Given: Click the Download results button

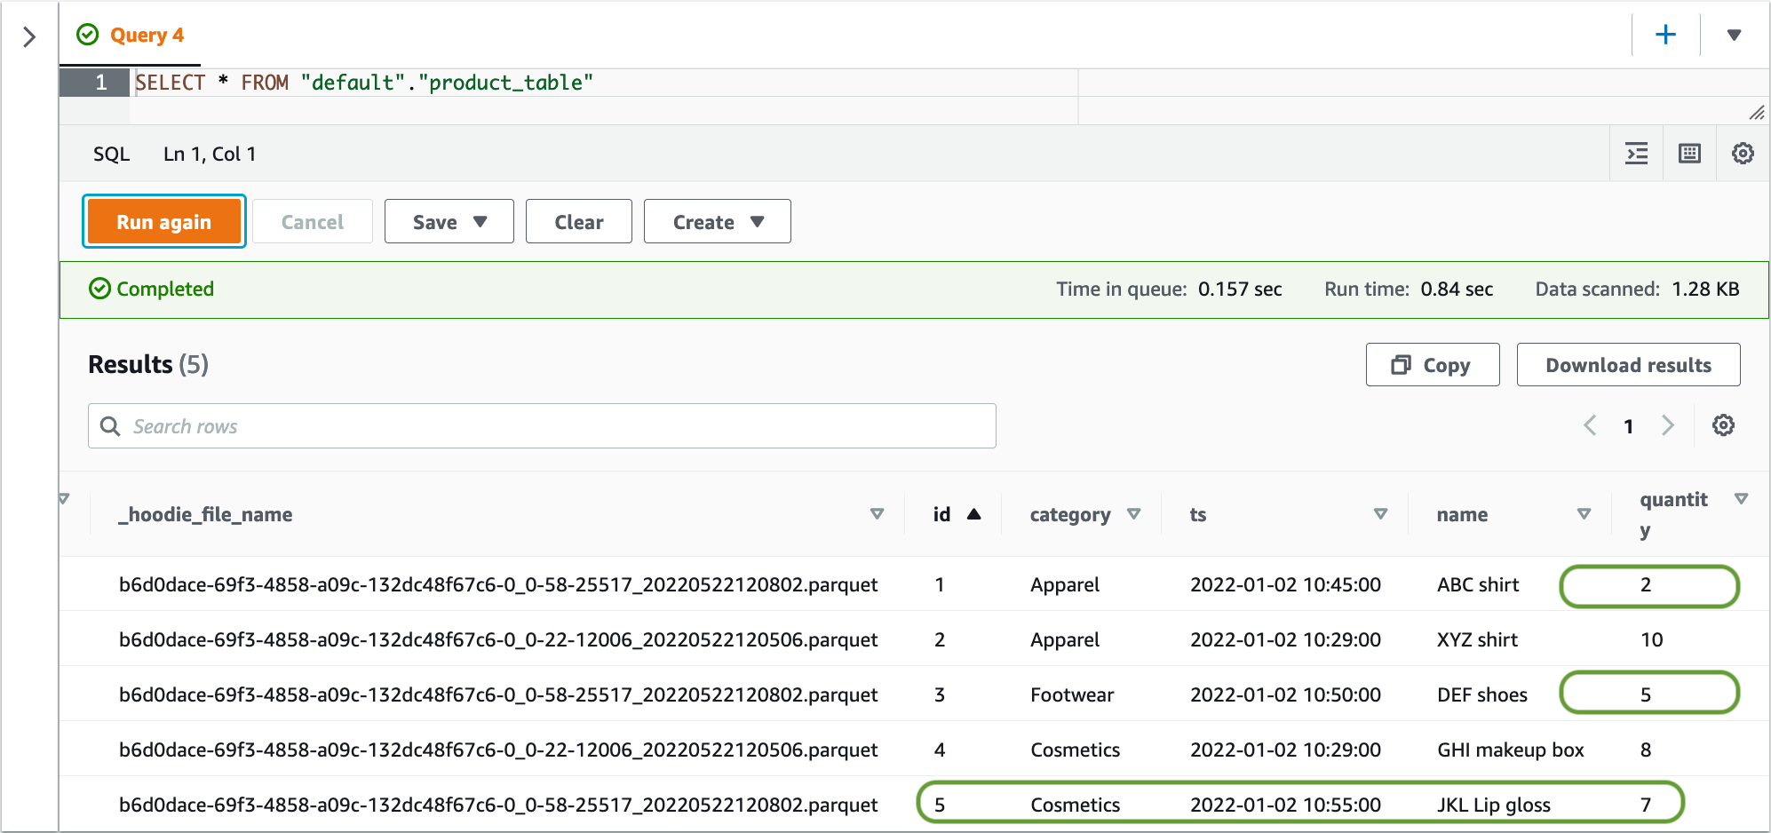Looking at the screenshot, I should point(1628,365).
